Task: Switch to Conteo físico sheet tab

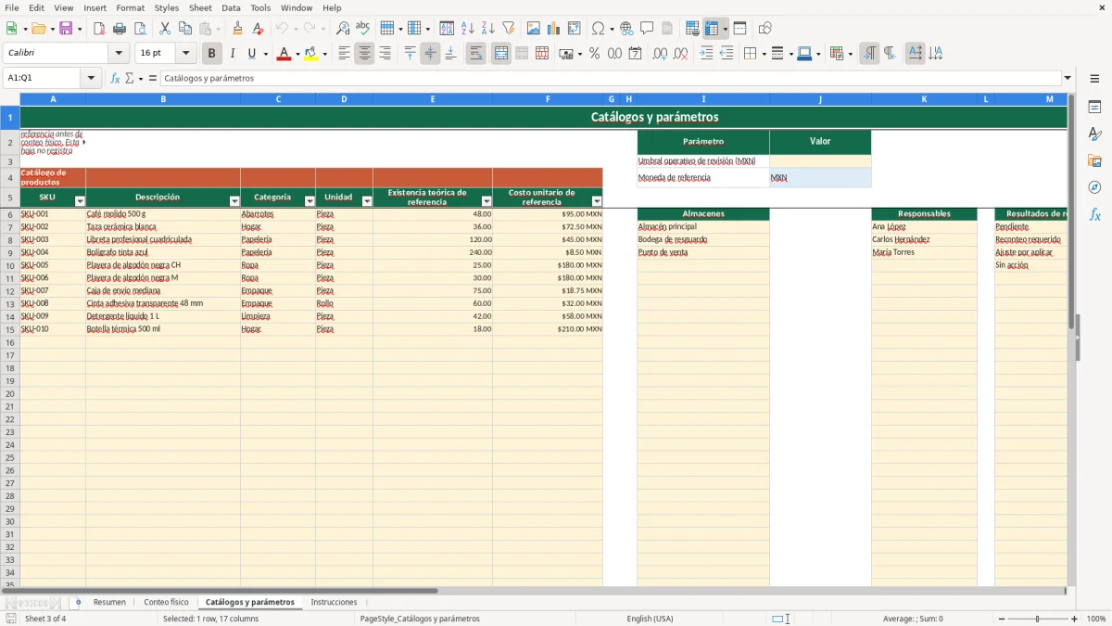Action: coord(166,602)
